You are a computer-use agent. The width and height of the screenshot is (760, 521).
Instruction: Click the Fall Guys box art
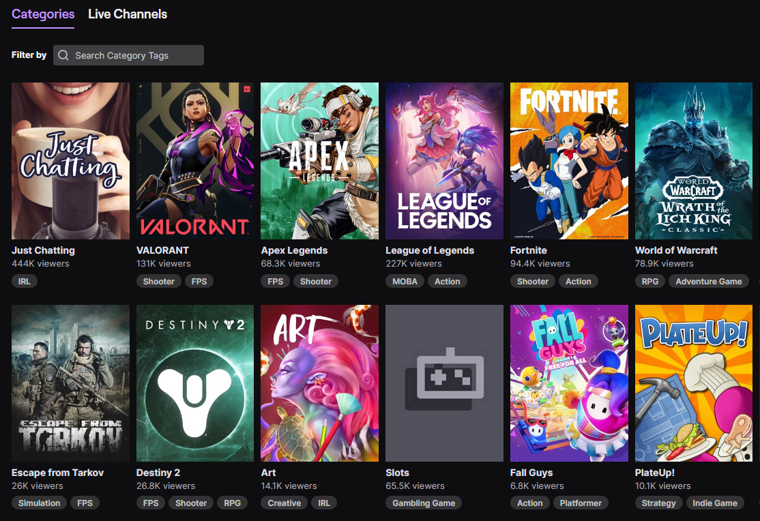click(x=569, y=383)
